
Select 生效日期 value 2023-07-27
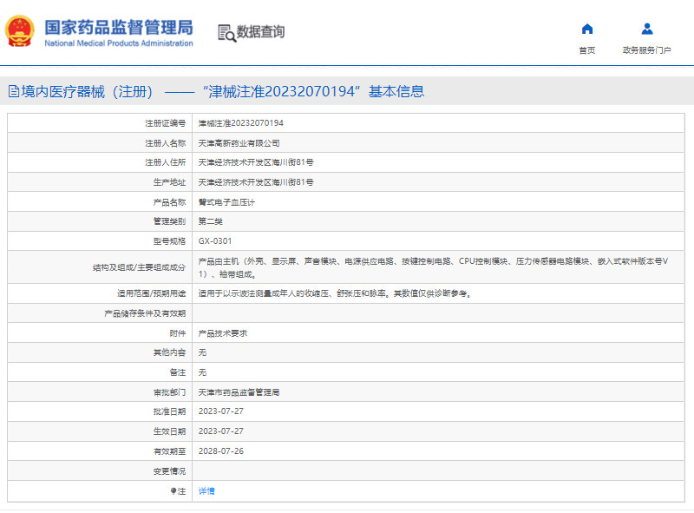pyautogui.click(x=221, y=431)
